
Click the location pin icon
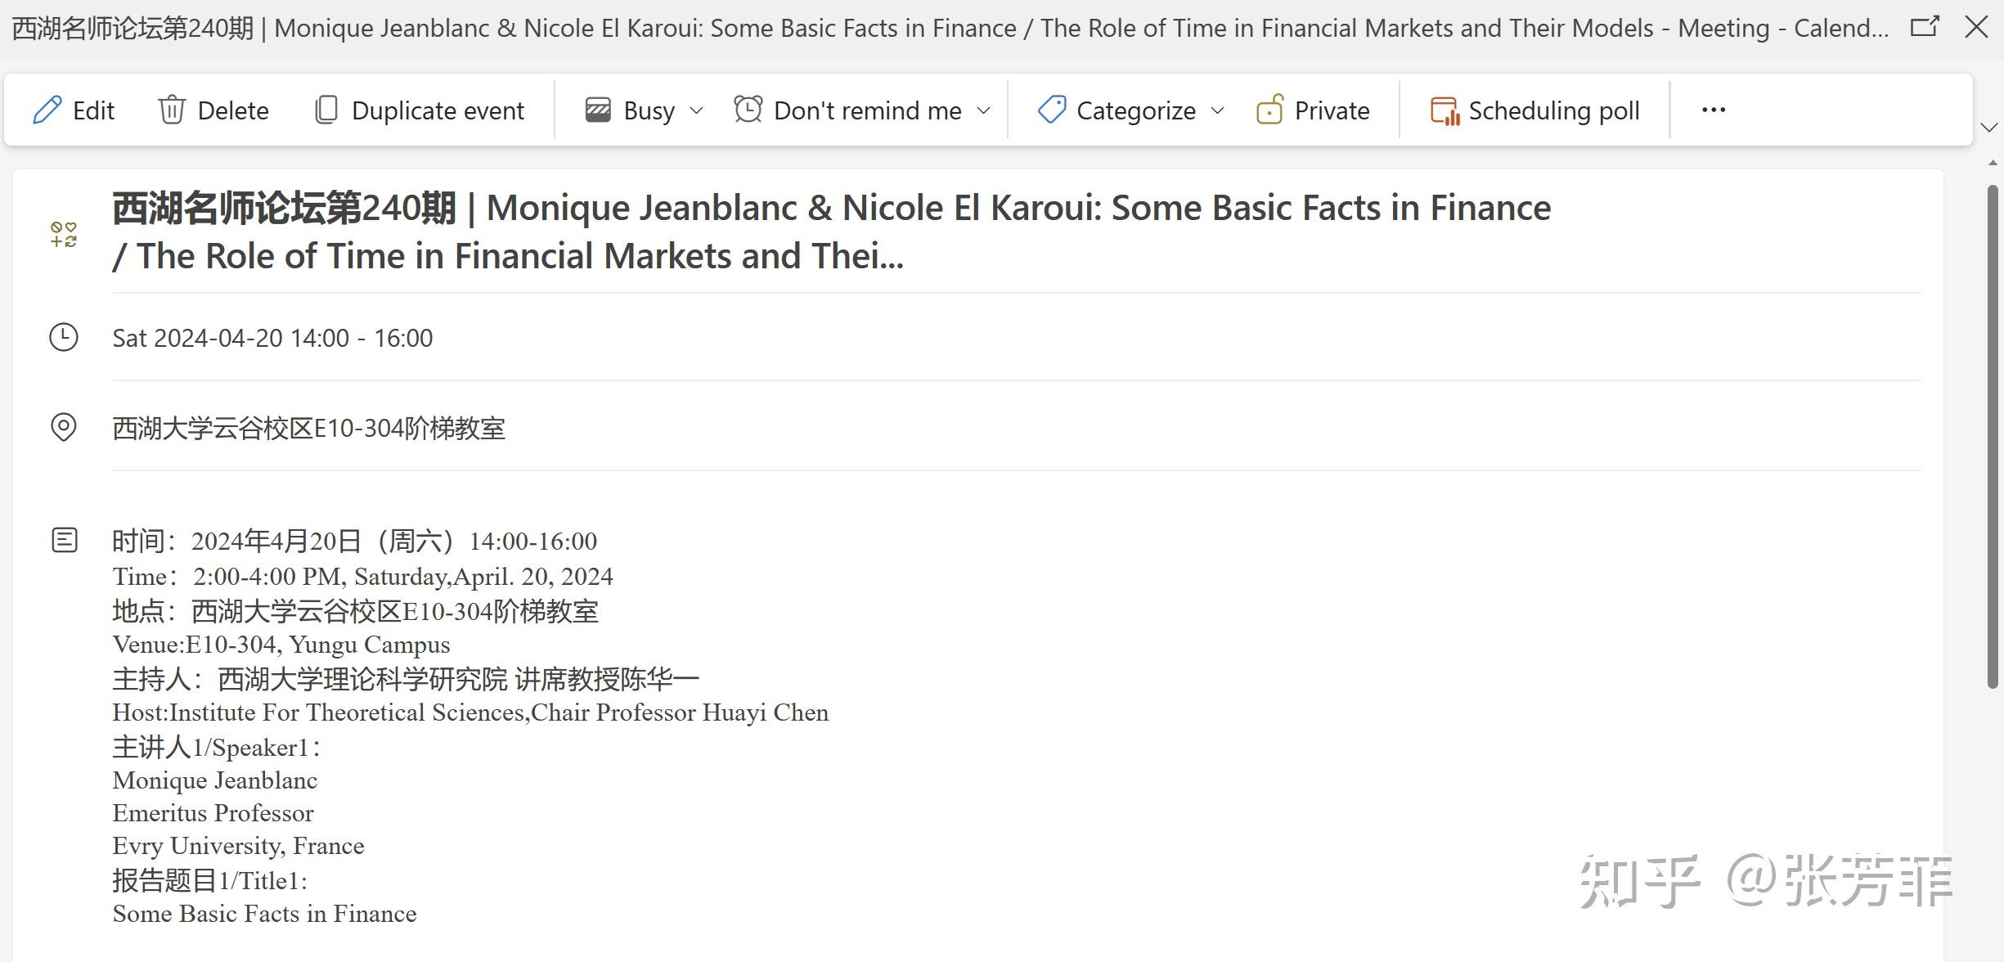[64, 427]
